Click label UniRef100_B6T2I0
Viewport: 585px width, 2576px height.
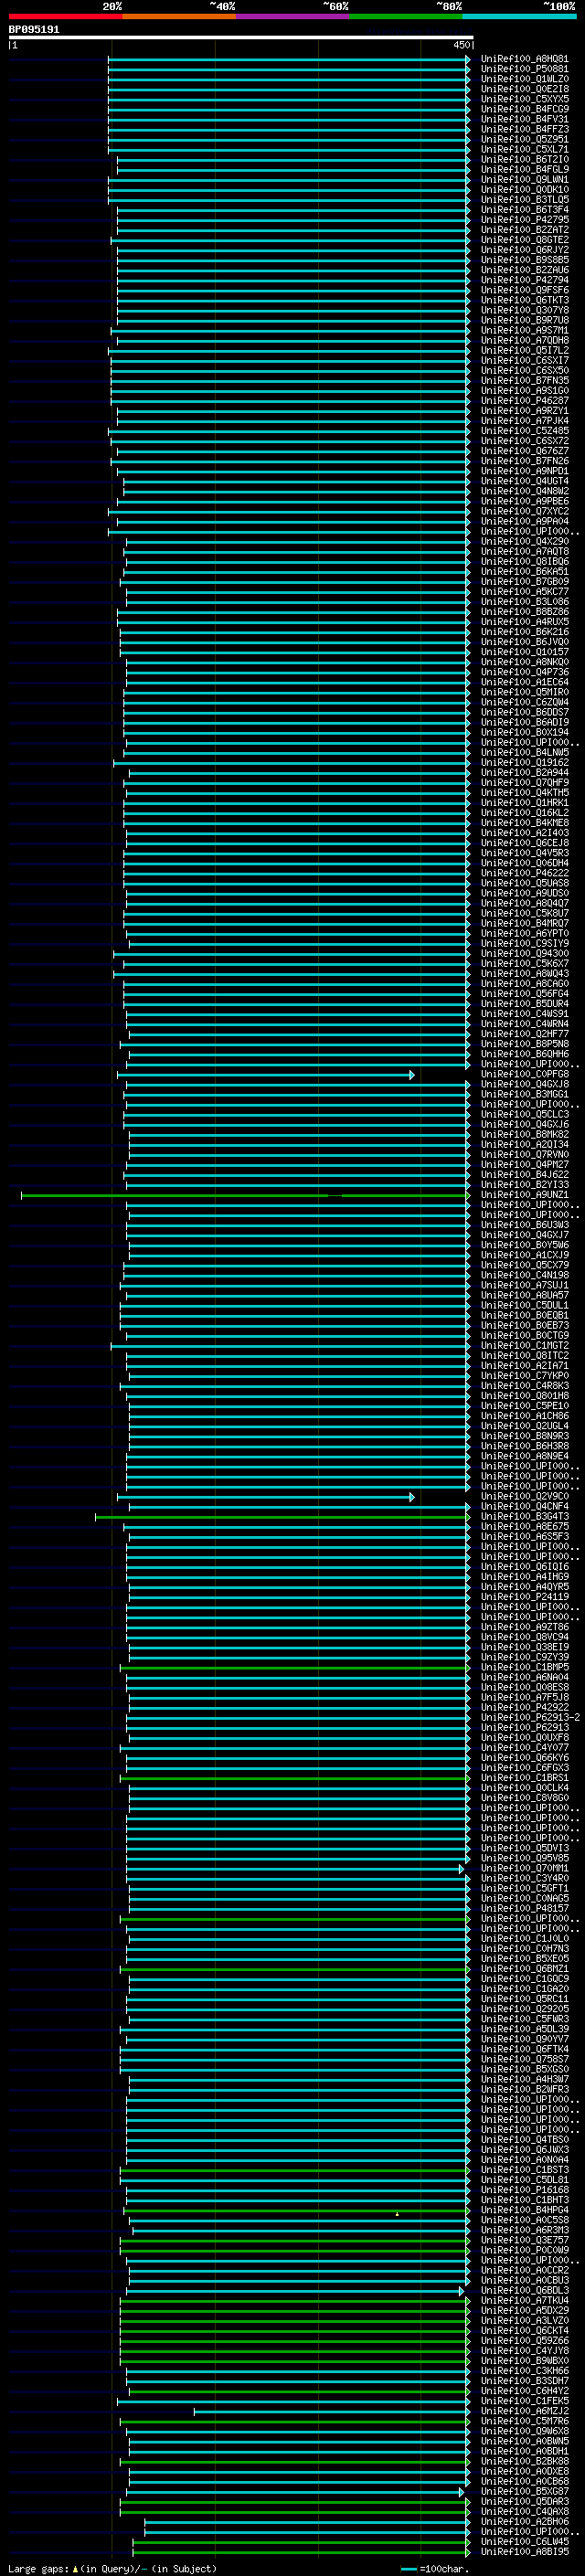(524, 159)
